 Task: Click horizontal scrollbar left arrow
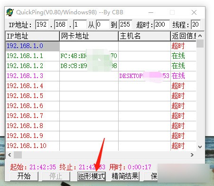click(9, 155)
